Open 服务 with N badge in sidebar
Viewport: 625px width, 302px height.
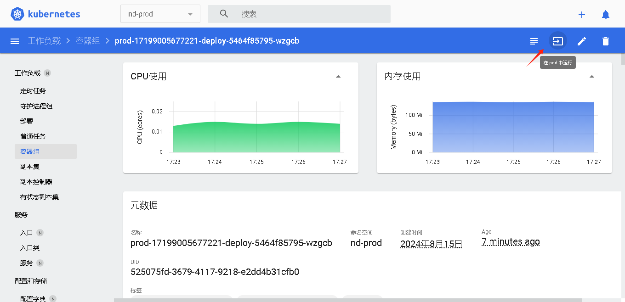coord(27,263)
